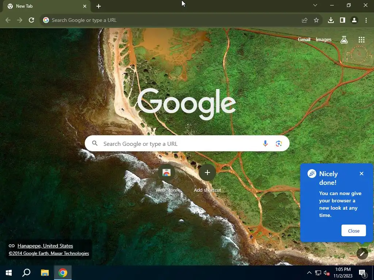Open Search Labs flask icon
This screenshot has height=280, width=374.
coord(344,39)
